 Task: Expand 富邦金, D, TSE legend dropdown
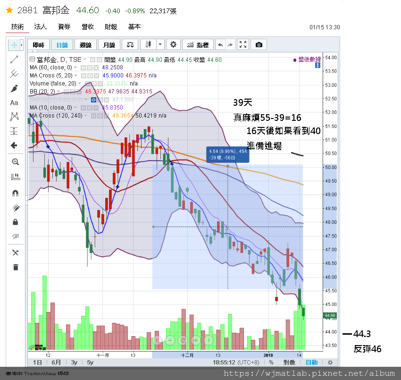point(85,59)
